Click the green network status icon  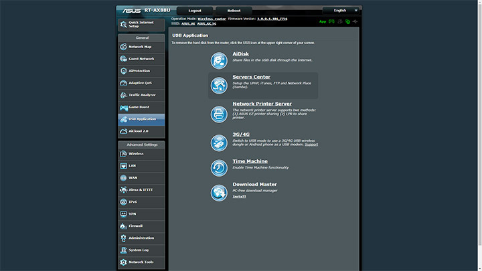click(x=347, y=21)
